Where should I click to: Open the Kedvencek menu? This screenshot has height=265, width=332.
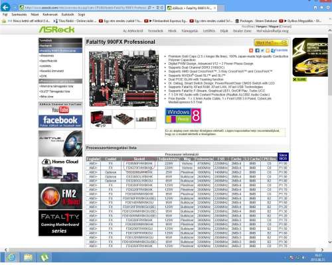coord(50,15)
